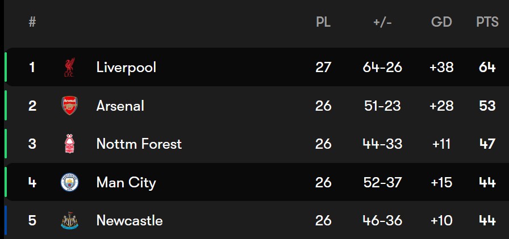509x239 pixels.
Task: Click Man City's rank number 4
Action: coord(32,182)
